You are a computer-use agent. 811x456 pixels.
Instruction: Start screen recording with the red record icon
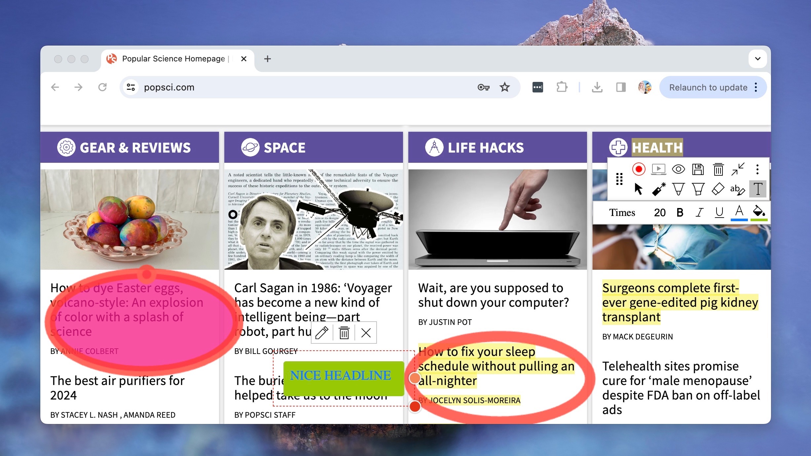click(639, 169)
